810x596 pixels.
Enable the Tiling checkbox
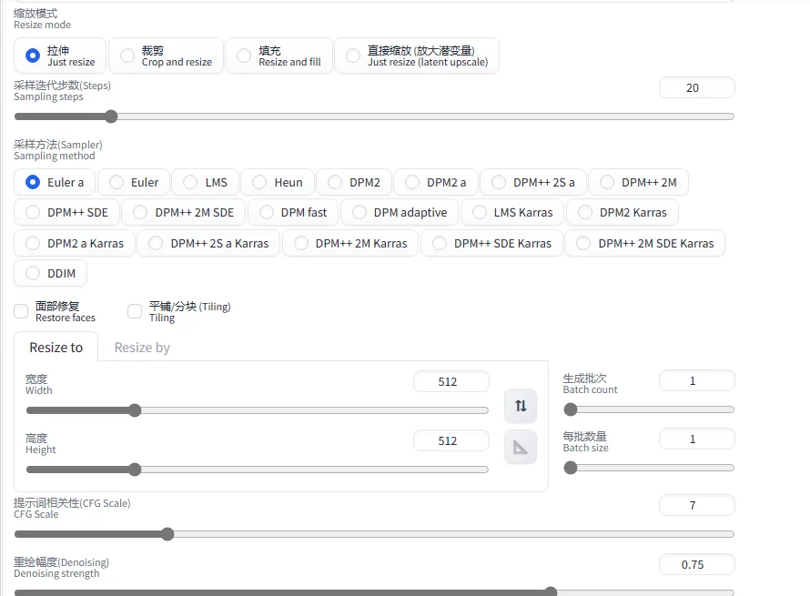point(135,311)
